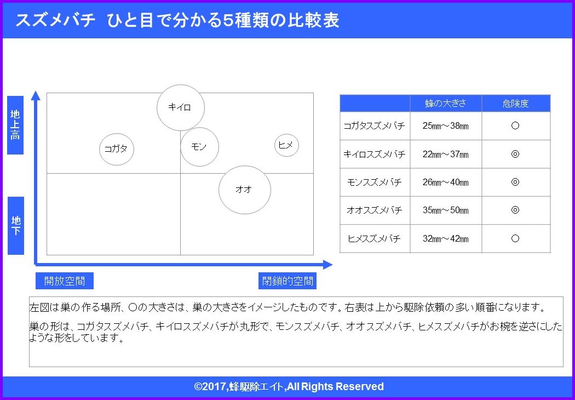Select the small ヒメ circle

(x=286, y=145)
